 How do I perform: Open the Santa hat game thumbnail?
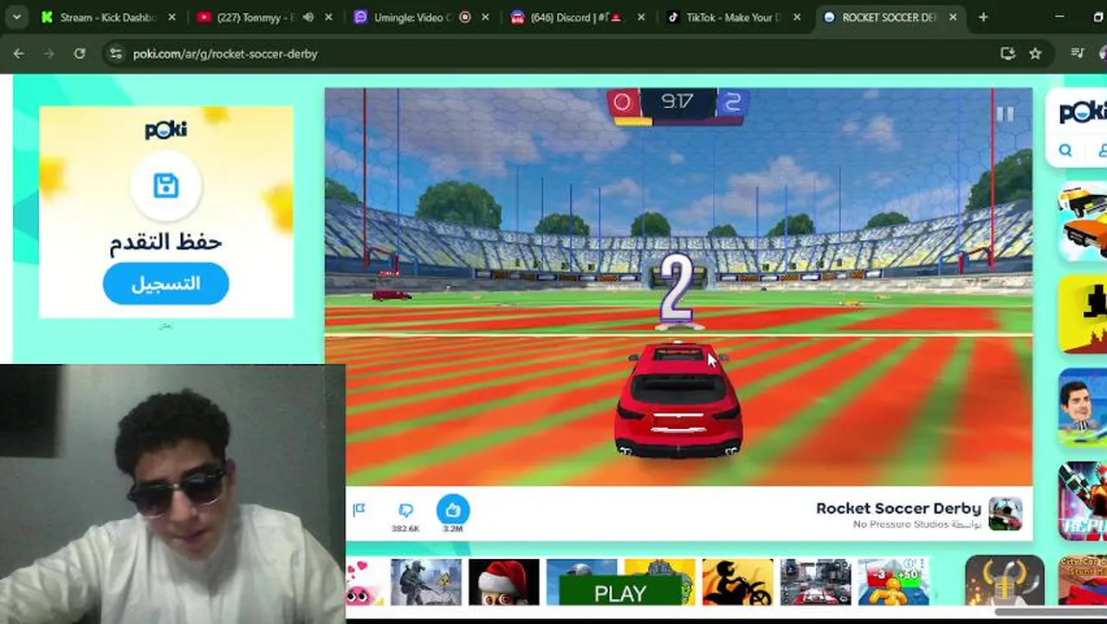tap(504, 582)
